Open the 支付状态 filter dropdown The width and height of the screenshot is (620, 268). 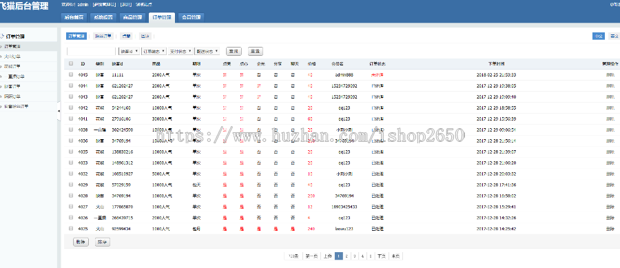pos(180,52)
